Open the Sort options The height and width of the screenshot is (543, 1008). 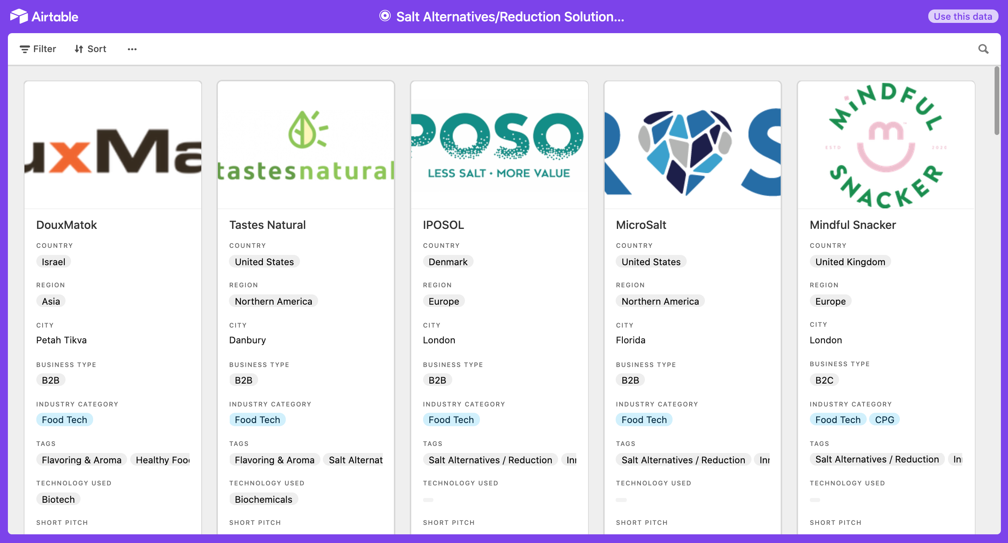(90, 49)
